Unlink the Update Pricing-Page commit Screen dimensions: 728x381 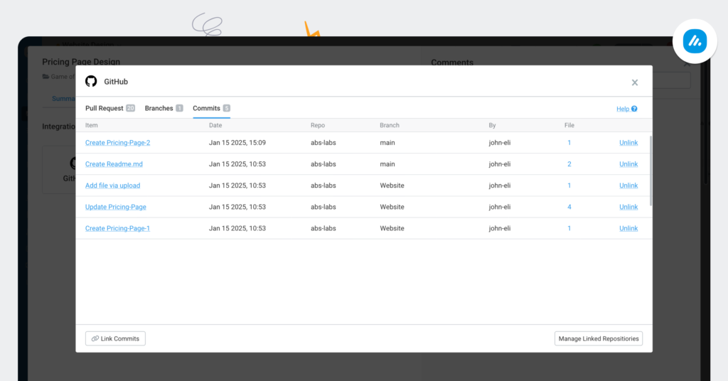tap(628, 207)
